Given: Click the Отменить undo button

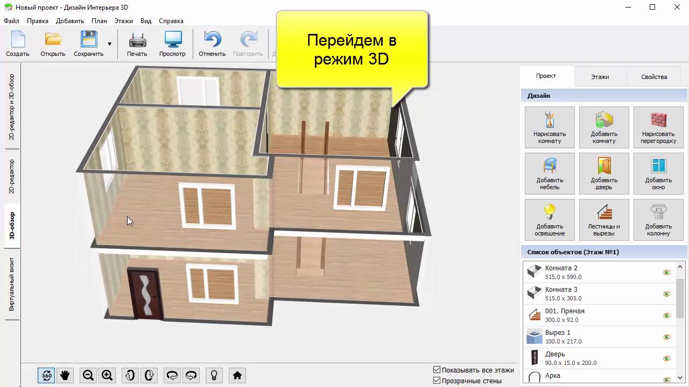Looking at the screenshot, I should point(212,44).
